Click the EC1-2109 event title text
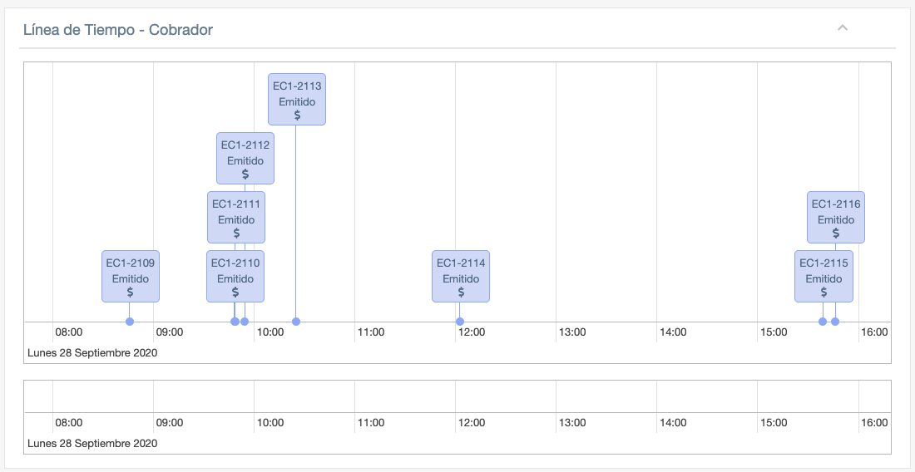 [131, 263]
